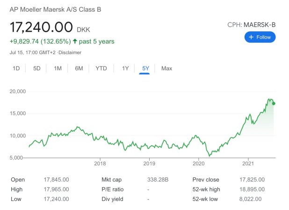This screenshot has width=289, height=210.
Task: Click the 17,240.00 current price
Action: pyautogui.click(x=41, y=27)
